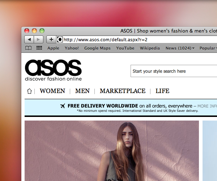Close the Safari window with red button
The height and width of the screenshot is (181, 217).
pos(27,31)
